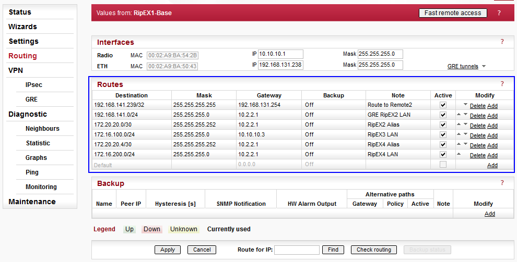
Task: Move GRE RipEX2 LAN row up
Action: click(x=459, y=115)
